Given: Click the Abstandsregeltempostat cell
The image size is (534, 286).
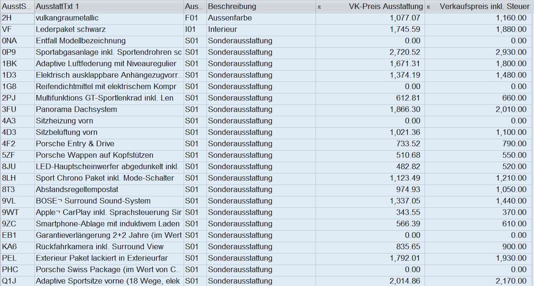Looking at the screenshot, I should pos(109,189).
